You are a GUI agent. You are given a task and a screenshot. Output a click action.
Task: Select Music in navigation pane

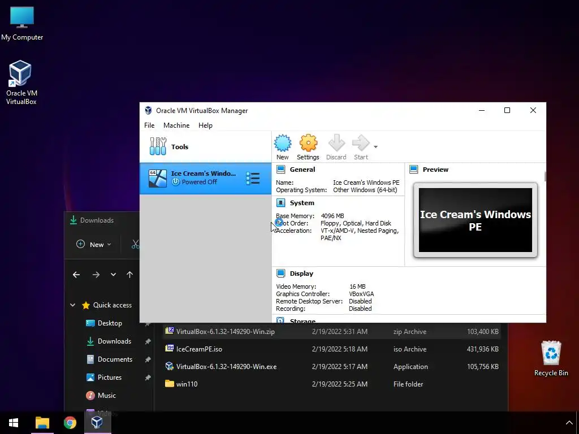click(x=107, y=396)
